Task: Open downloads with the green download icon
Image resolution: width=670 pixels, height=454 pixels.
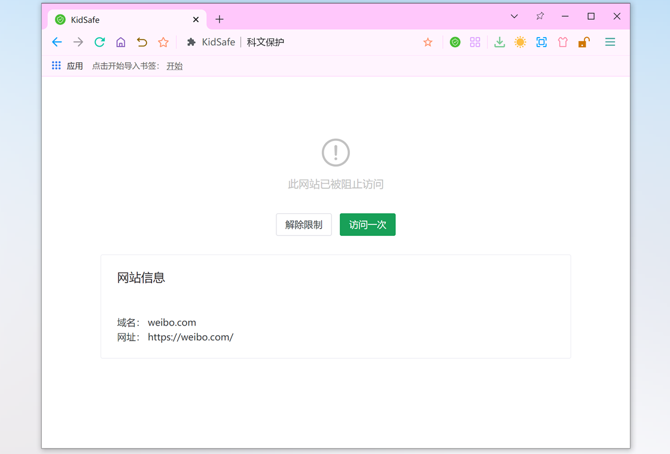Action: coord(500,42)
